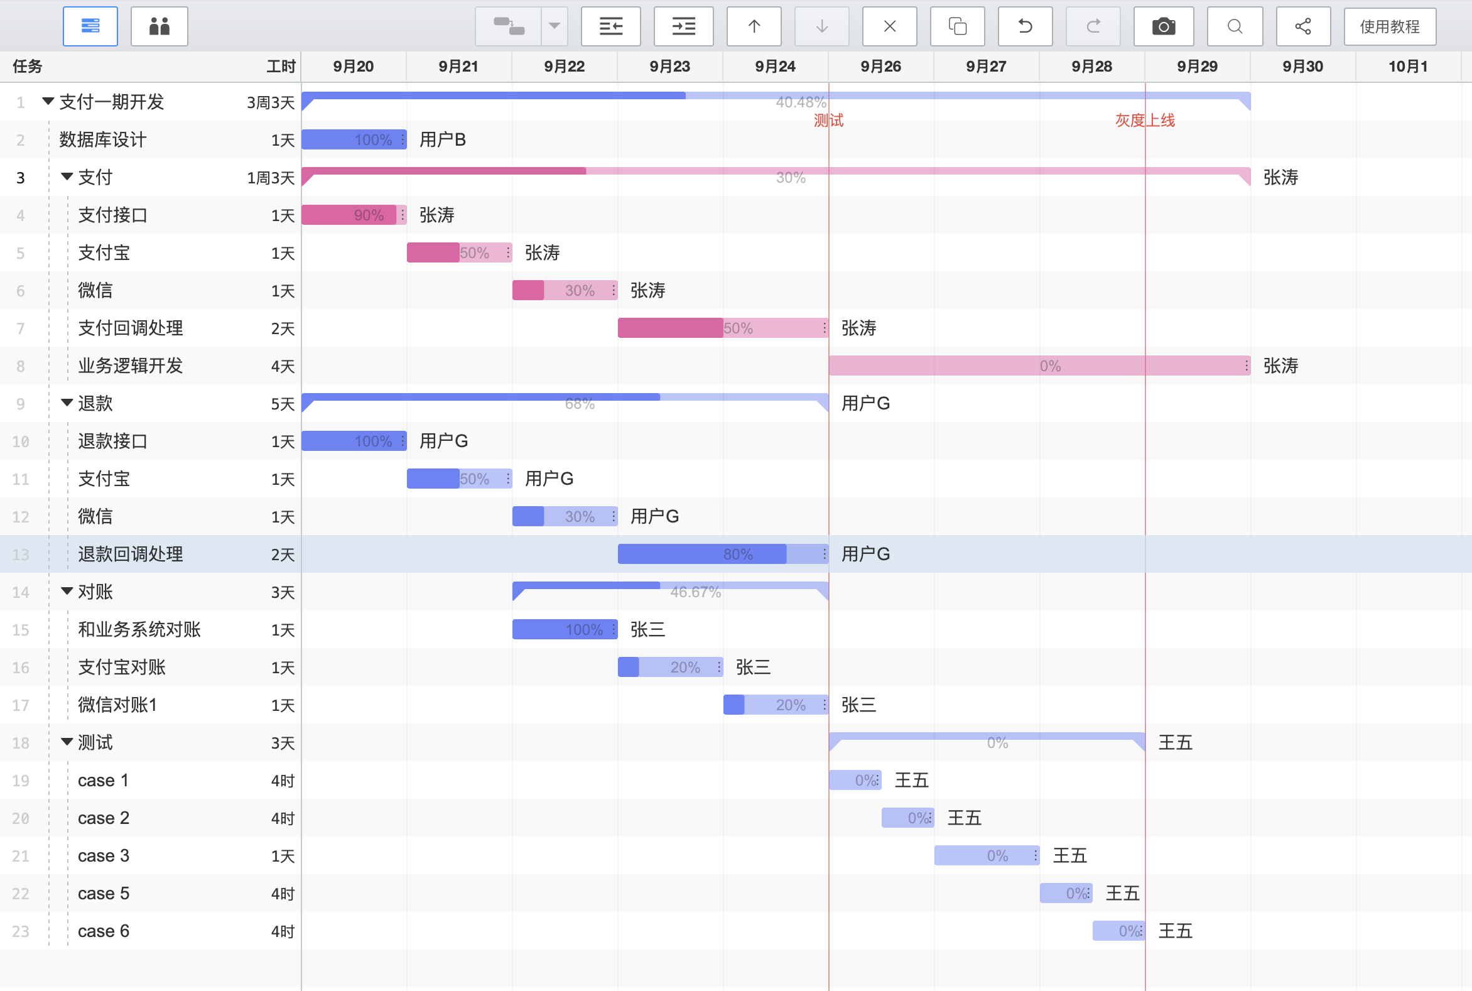The image size is (1472, 991).
Task: Open the 使用教程 tutorial button
Action: click(1390, 26)
